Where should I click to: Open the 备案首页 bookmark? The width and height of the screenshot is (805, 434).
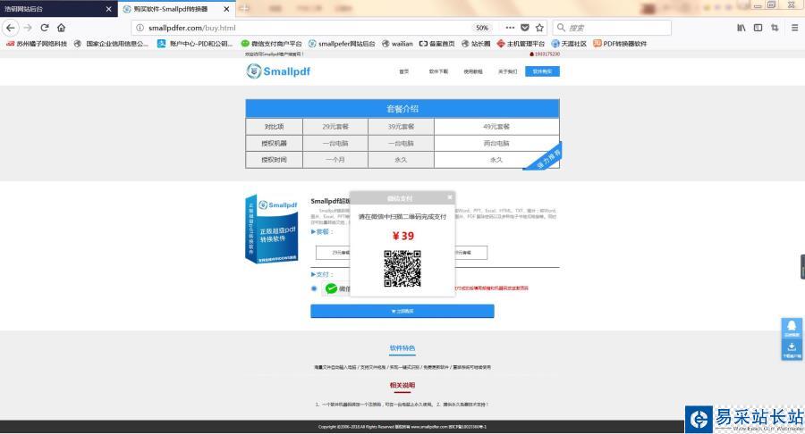tap(436, 44)
